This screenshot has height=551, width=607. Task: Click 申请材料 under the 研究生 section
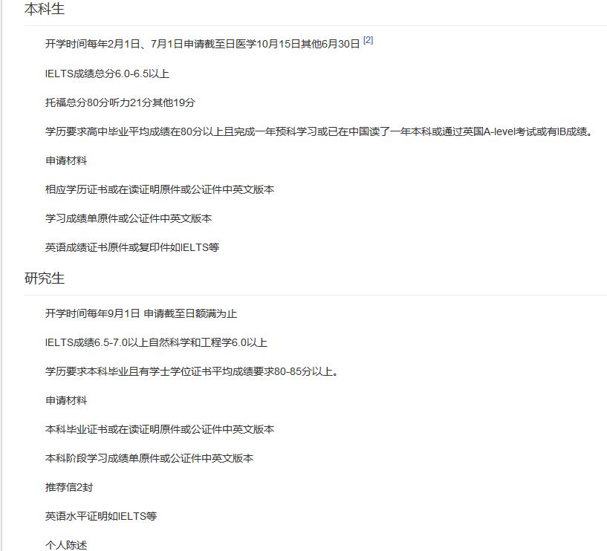(66, 400)
